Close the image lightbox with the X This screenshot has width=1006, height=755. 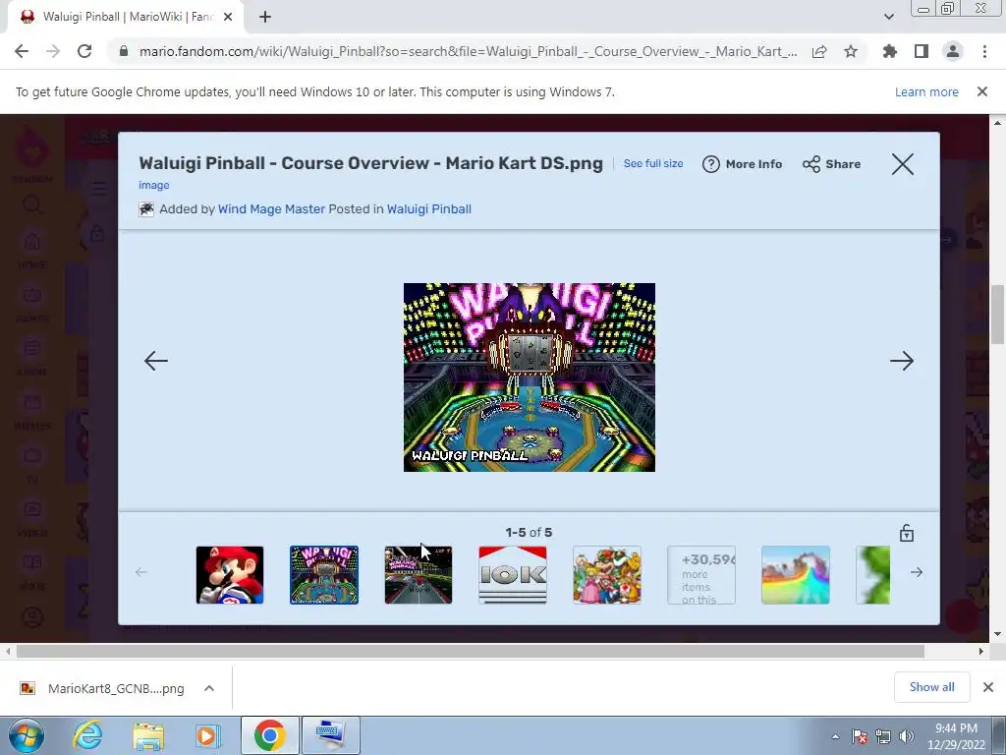tap(902, 164)
